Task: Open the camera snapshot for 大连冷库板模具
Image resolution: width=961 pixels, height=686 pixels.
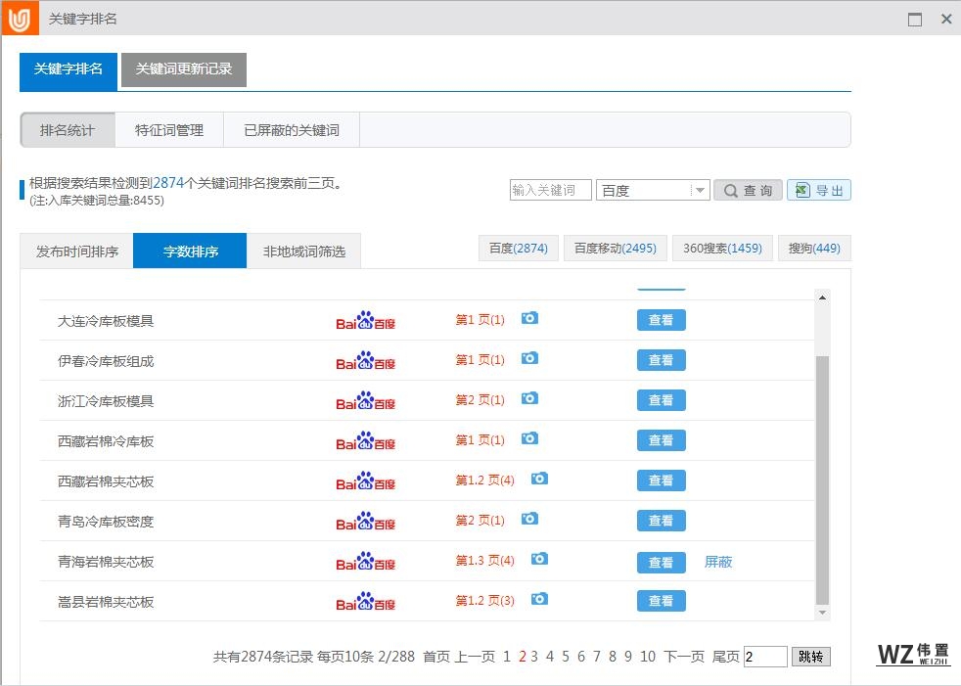Action: (529, 318)
